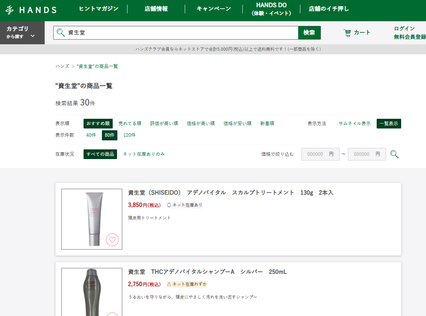
Task: Sort by おすすめ順
Action: click(x=98, y=123)
